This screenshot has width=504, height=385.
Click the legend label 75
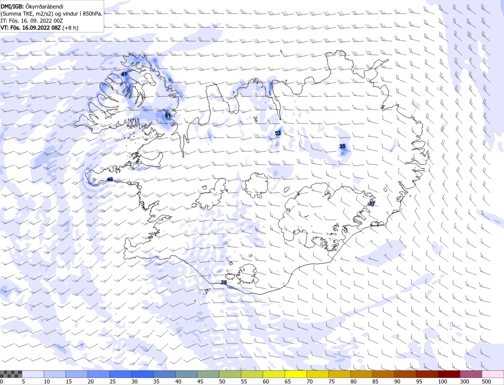tap(332, 381)
